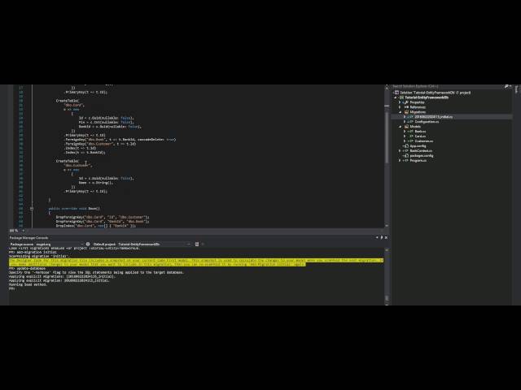Click the 'PM> update-database' console line
This screenshot has height=390, width=521.
tap(27, 268)
